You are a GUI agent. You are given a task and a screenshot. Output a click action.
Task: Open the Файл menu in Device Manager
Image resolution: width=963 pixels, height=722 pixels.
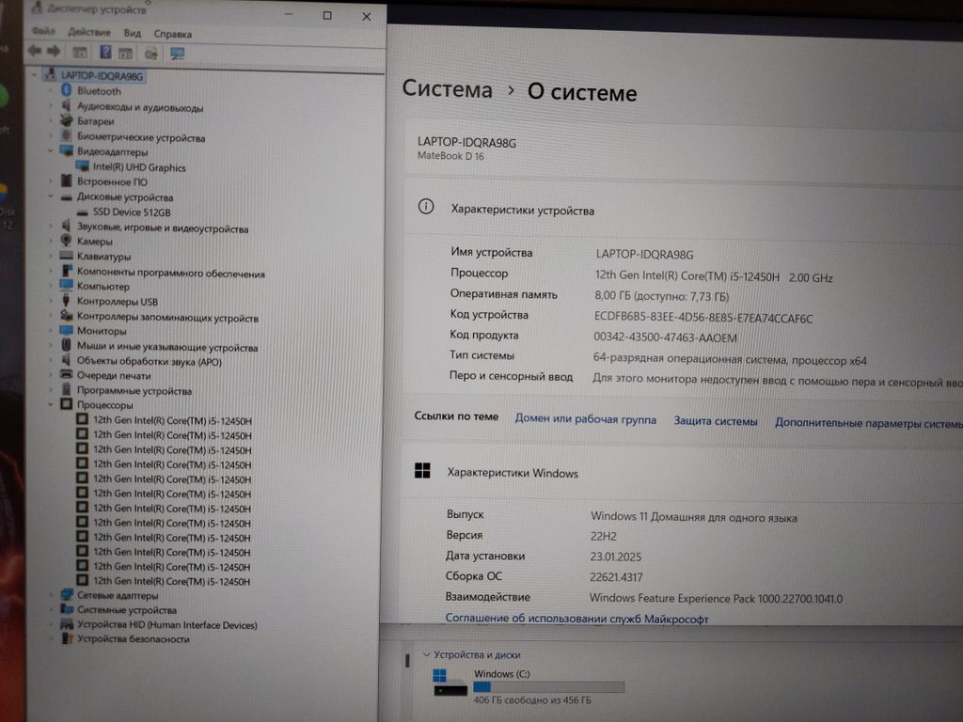(x=43, y=31)
